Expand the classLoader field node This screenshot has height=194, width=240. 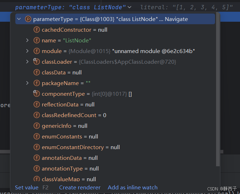(x=27, y=62)
